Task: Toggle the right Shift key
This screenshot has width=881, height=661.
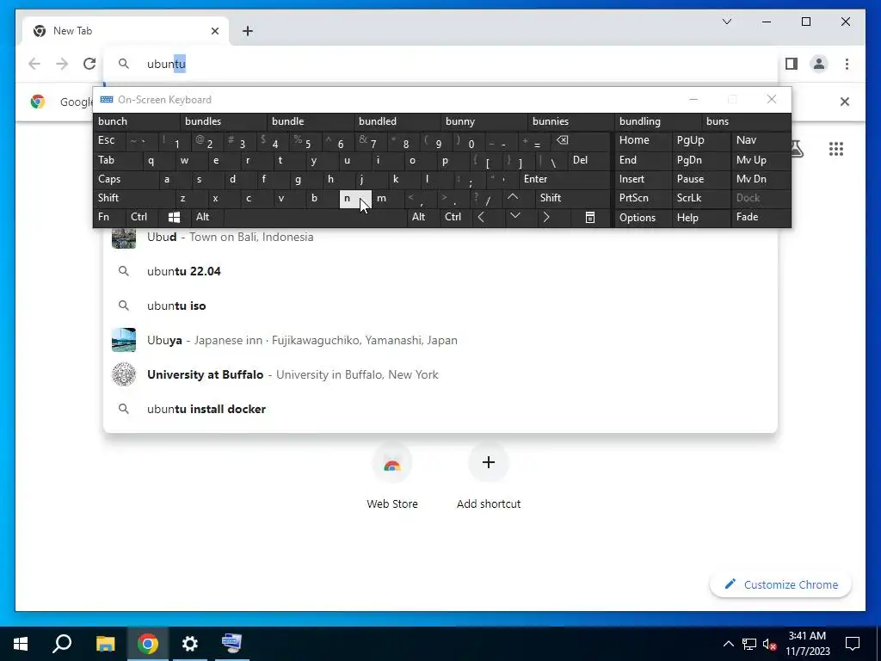Action: pyautogui.click(x=572, y=198)
